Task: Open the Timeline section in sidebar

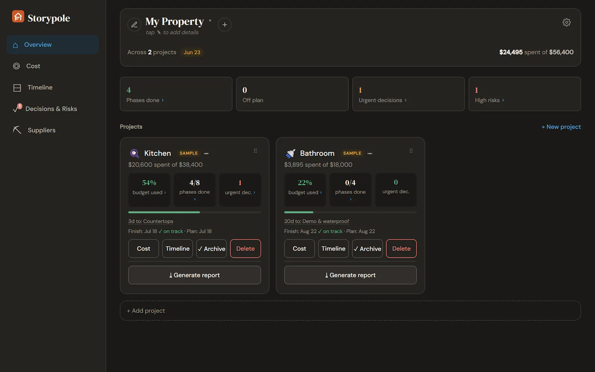Action: tap(53, 87)
